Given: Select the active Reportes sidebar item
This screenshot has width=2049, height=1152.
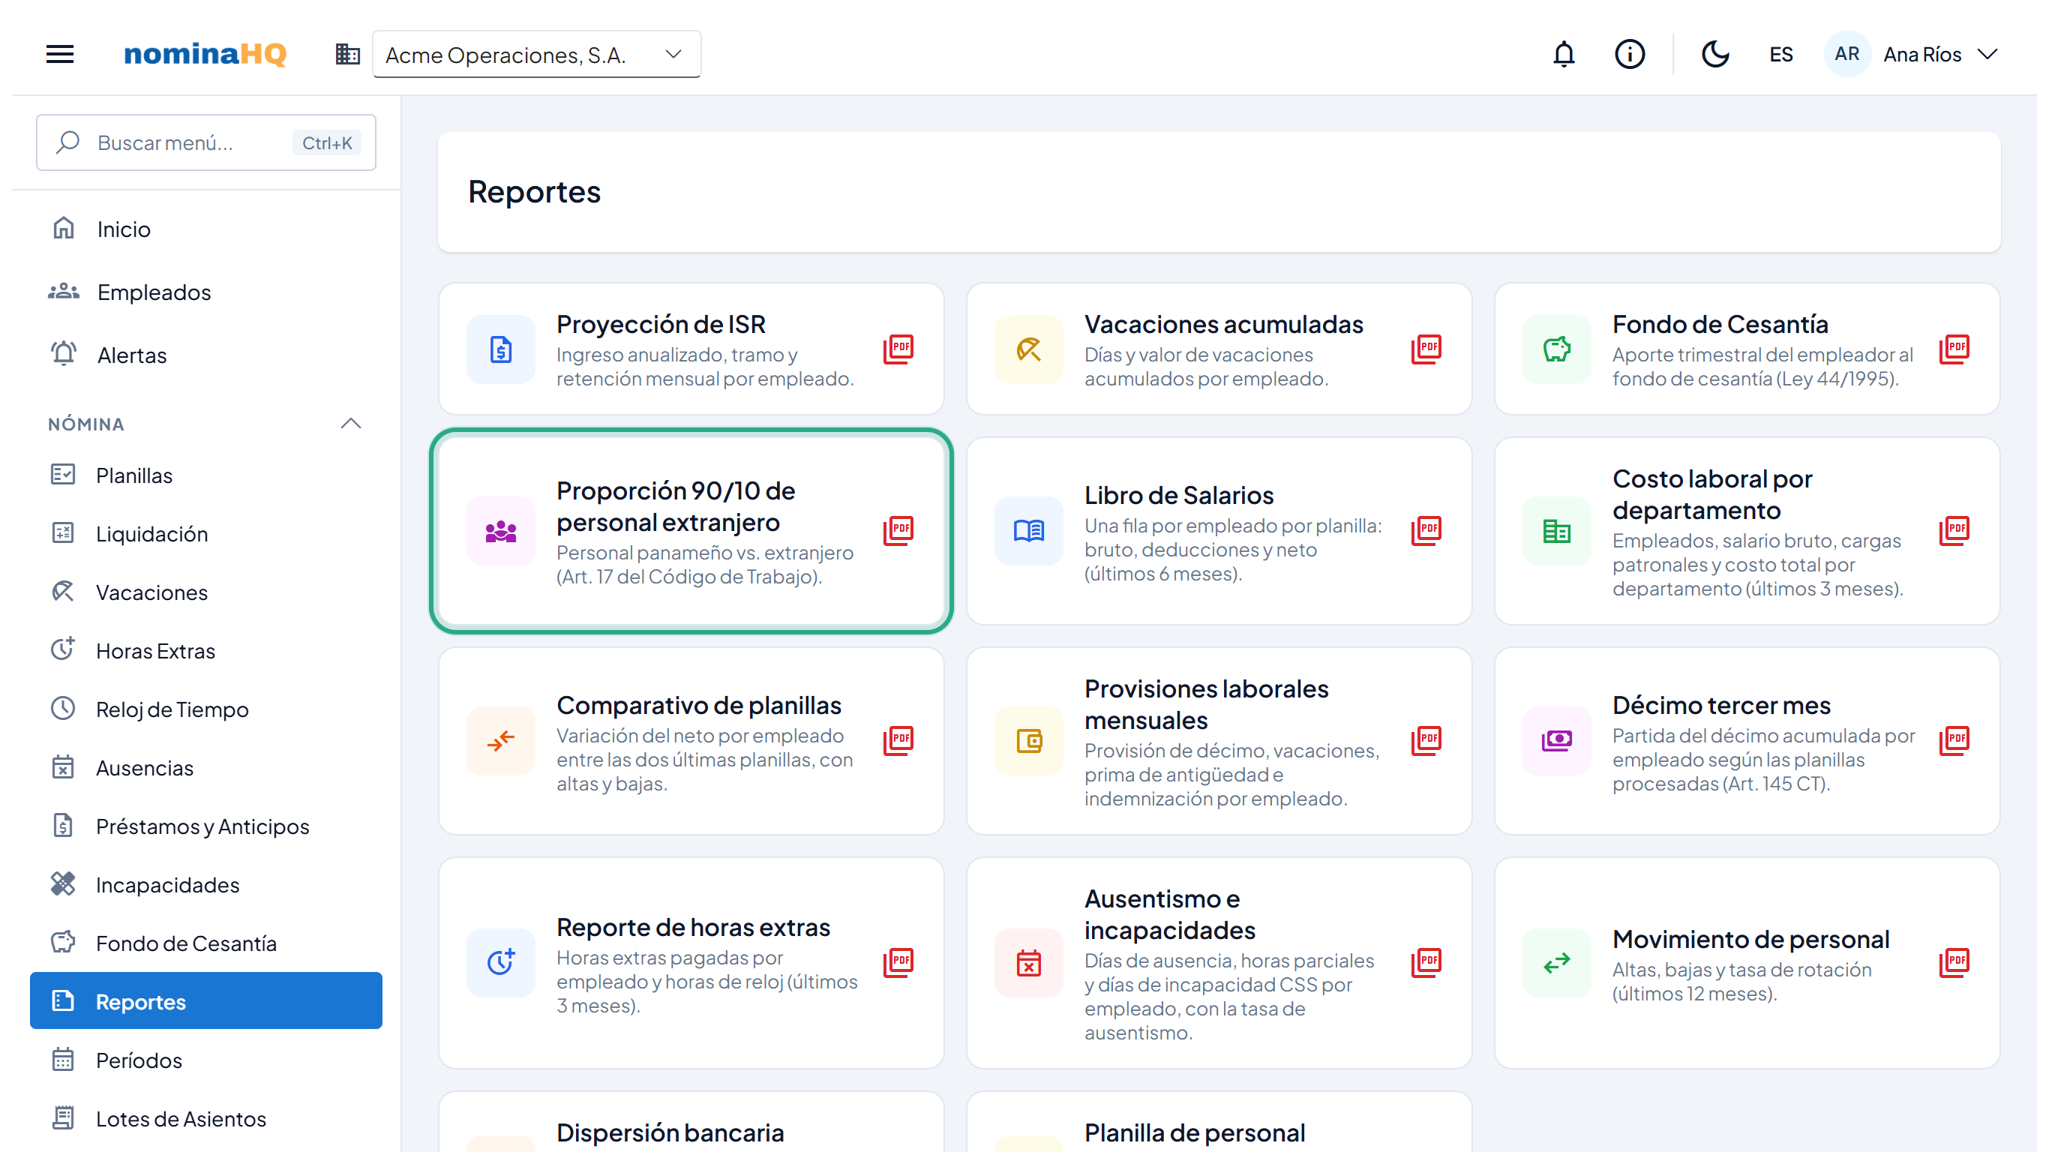Looking at the screenshot, I should (206, 1000).
